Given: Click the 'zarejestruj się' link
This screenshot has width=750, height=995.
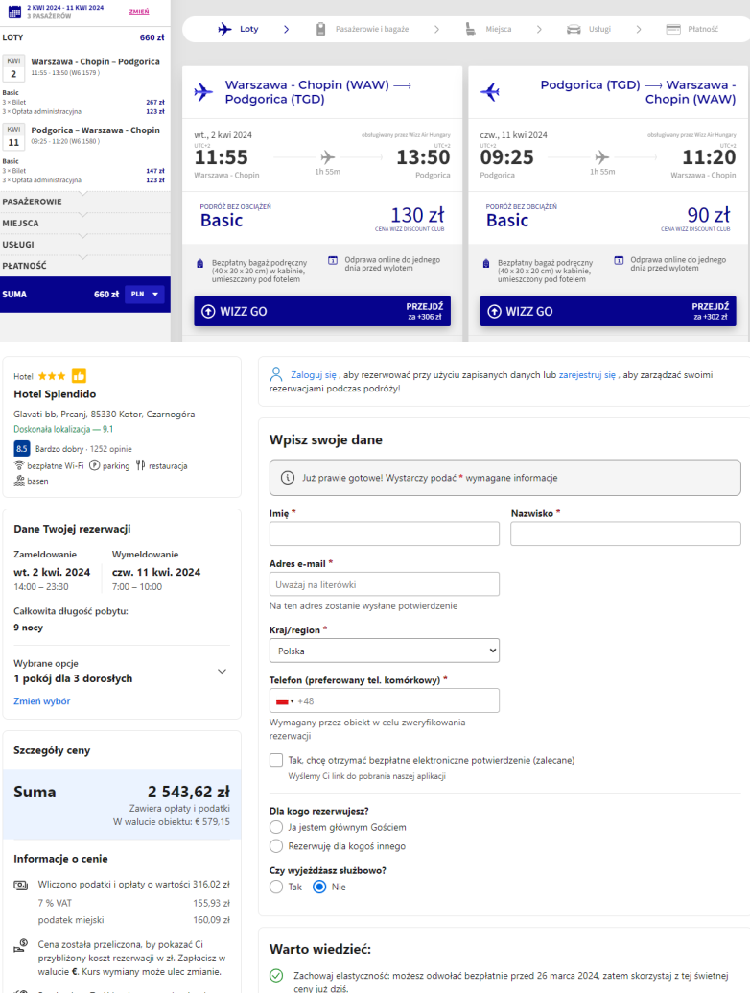Looking at the screenshot, I should (x=587, y=375).
